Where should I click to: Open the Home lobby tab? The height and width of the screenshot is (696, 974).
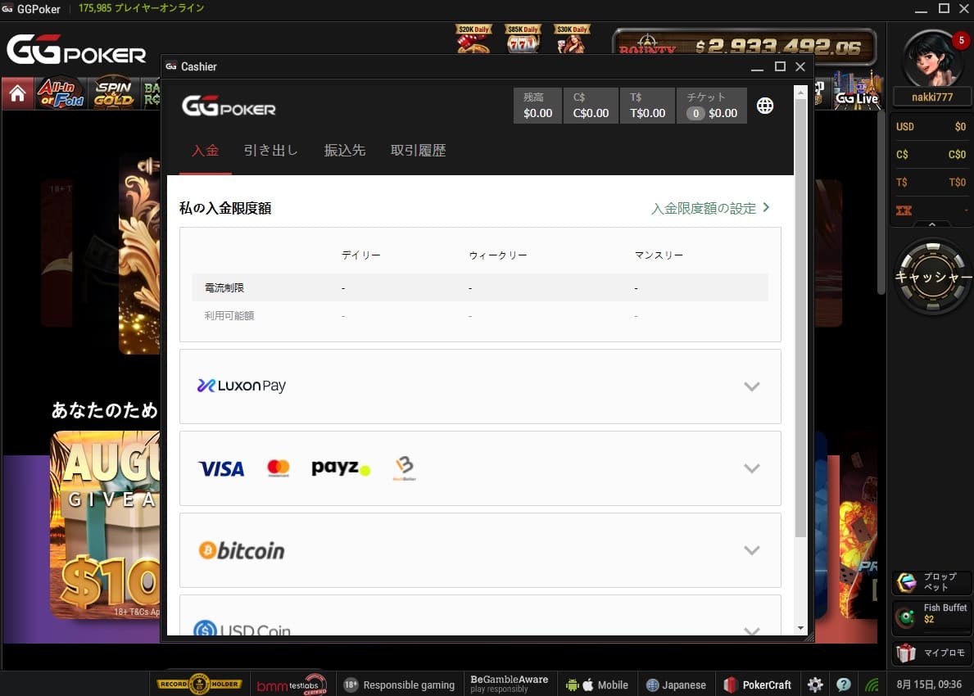17,93
